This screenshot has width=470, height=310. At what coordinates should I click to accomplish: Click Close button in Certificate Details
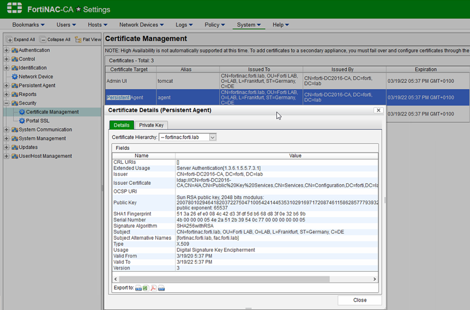pyautogui.click(x=359, y=300)
